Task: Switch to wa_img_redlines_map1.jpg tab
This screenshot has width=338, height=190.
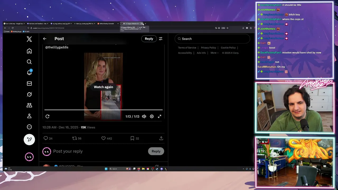Action: tap(61, 23)
